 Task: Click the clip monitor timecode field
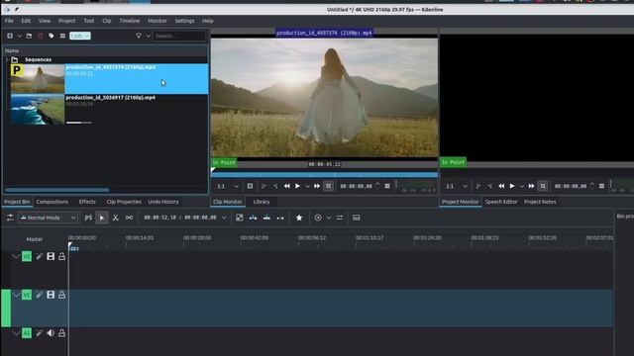pos(356,186)
